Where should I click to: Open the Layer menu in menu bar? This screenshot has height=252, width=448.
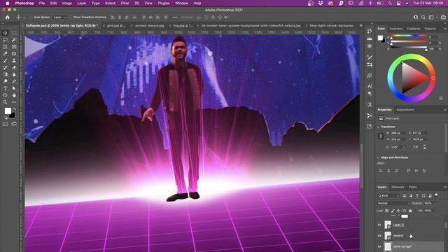click(x=82, y=3)
